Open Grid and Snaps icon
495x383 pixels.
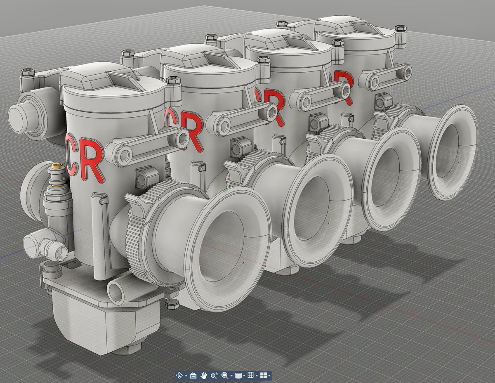pos(250,375)
